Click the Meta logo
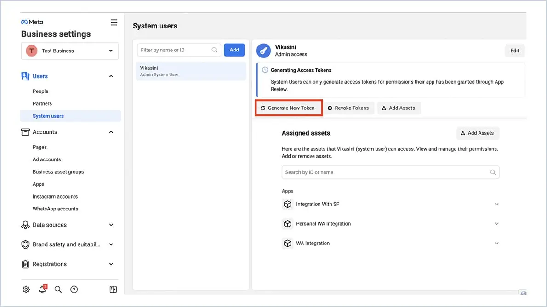The height and width of the screenshot is (307, 547). [32, 22]
